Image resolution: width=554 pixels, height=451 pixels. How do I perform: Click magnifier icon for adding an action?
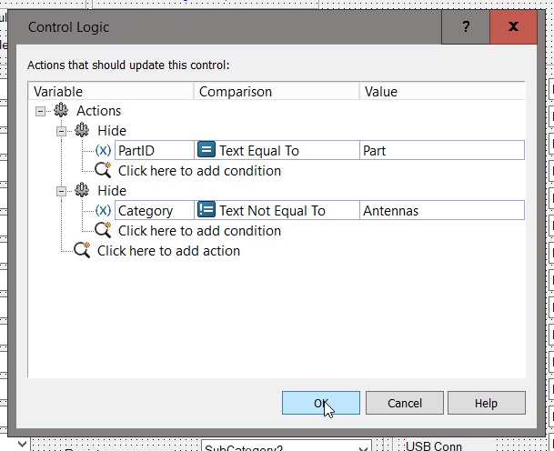pos(82,250)
